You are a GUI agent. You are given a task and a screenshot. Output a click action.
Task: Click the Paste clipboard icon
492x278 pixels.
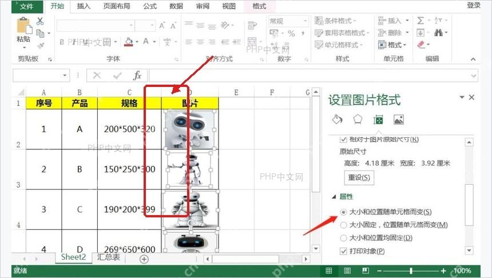coord(24,26)
